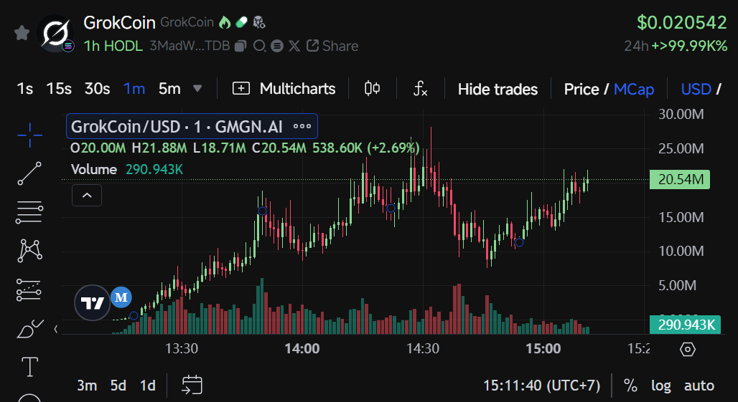Switch chart to Price mode

581,90
